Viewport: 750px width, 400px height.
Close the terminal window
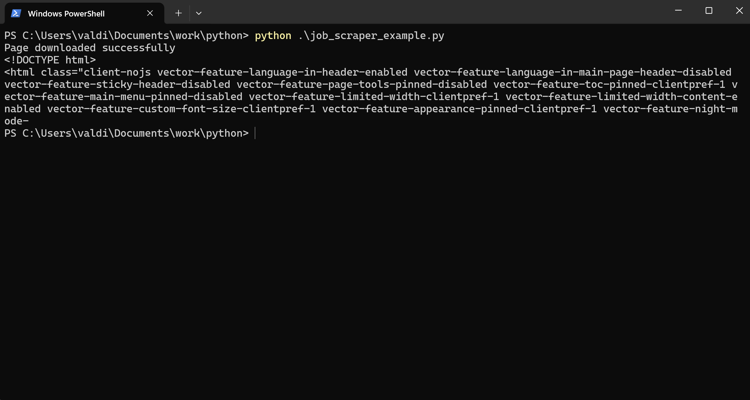tap(739, 10)
